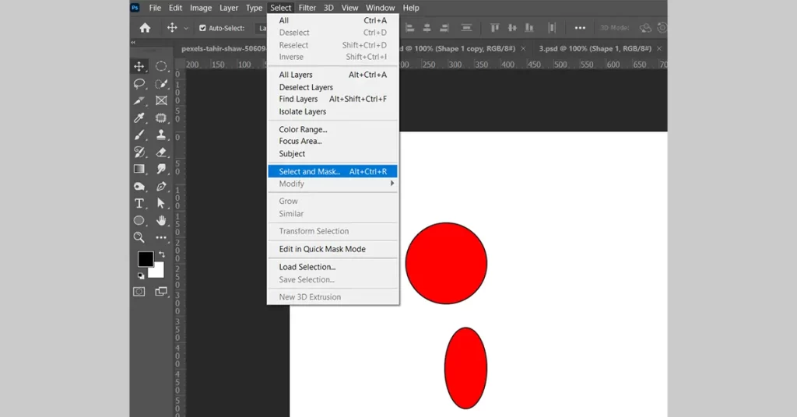This screenshot has width=797, height=417.
Task: Choose Color Range… menu entry
Action: [332, 129]
